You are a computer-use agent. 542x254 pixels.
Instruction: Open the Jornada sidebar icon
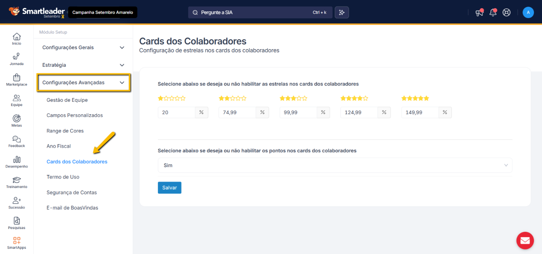click(16, 57)
